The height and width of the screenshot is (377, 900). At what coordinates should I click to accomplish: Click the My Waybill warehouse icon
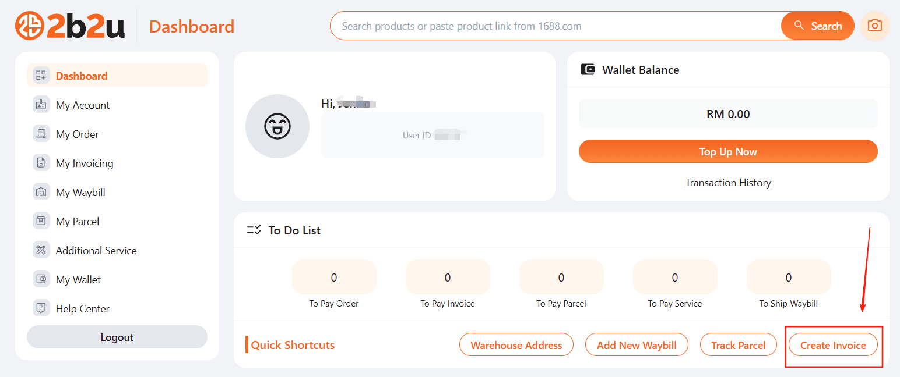tap(41, 192)
